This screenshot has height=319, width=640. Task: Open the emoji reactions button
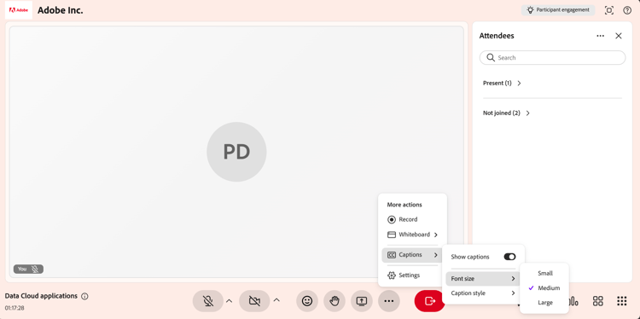[x=307, y=301]
